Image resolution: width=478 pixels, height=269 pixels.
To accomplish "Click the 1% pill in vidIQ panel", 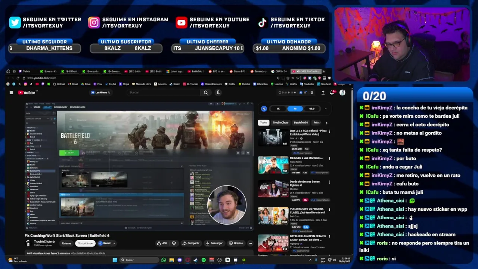I will [278, 109].
